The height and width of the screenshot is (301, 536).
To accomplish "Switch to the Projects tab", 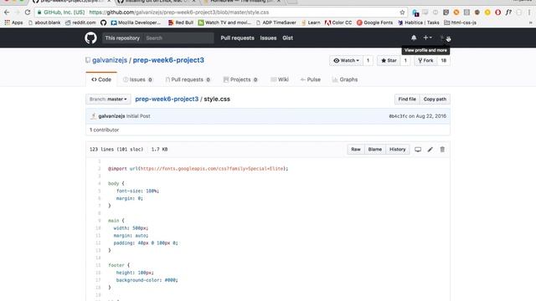I will 240,79.
